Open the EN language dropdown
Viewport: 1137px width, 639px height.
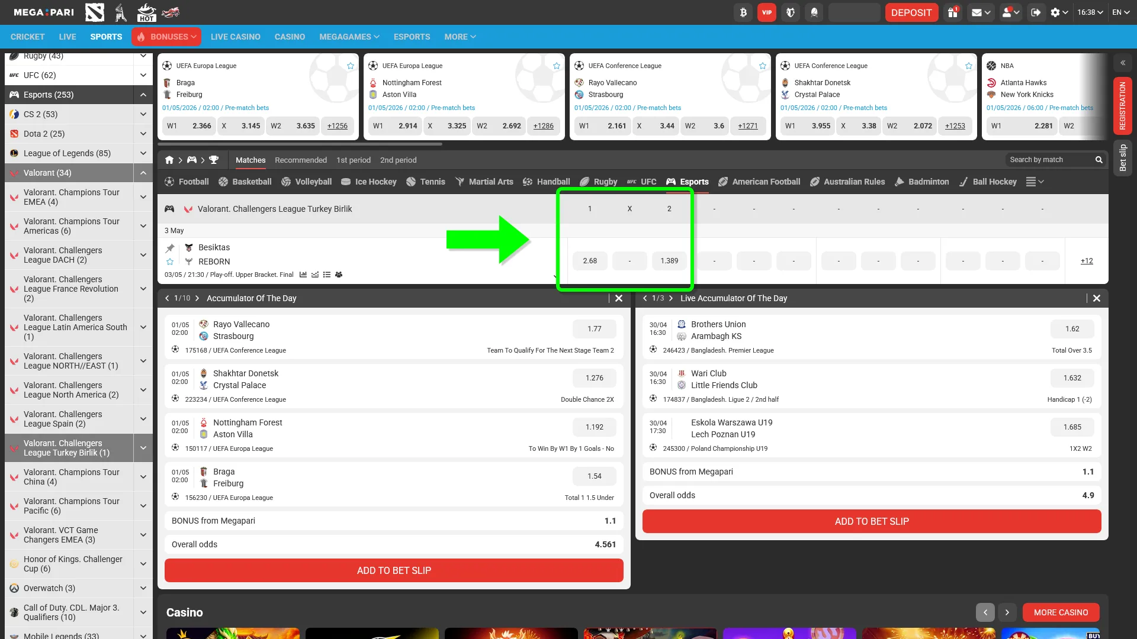1121,12
